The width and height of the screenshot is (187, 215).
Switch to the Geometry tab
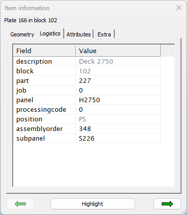[x=22, y=34]
